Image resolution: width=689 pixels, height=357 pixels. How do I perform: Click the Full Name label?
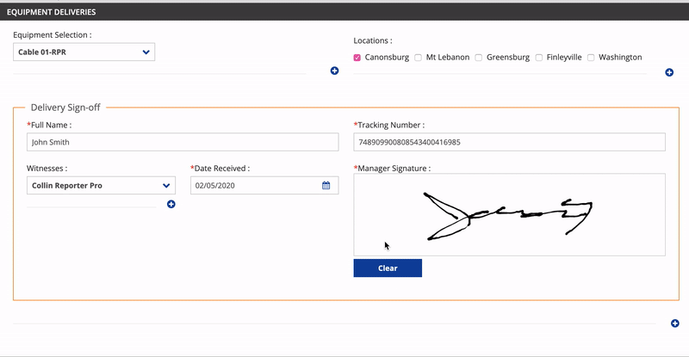(x=49, y=125)
